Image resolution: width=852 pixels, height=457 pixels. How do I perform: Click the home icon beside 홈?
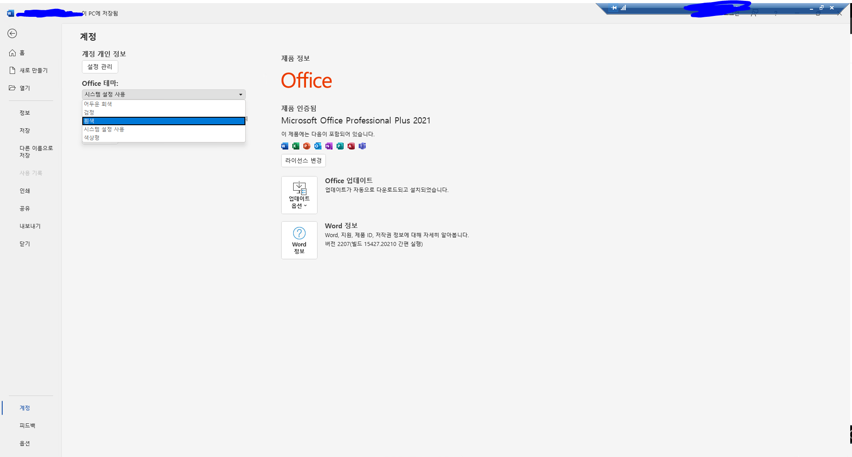point(12,53)
